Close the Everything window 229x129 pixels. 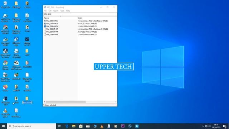[x=114, y=7]
